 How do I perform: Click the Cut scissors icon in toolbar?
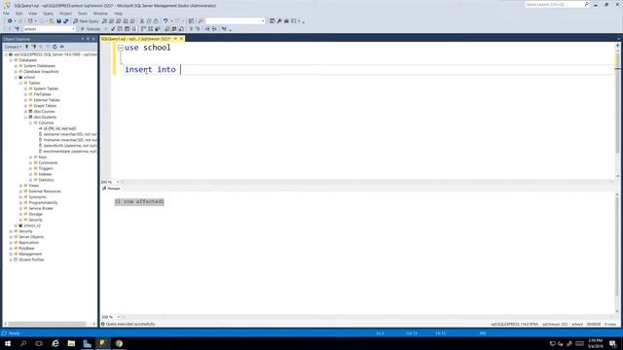pos(142,21)
